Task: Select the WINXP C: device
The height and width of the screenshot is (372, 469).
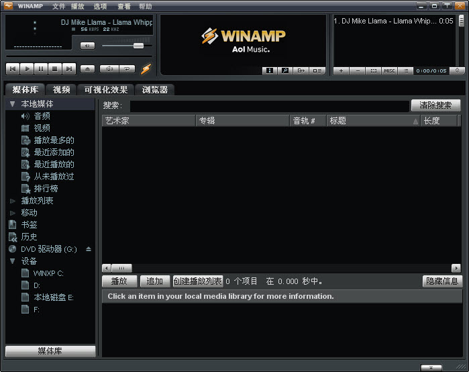Action: [x=48, y=273]
